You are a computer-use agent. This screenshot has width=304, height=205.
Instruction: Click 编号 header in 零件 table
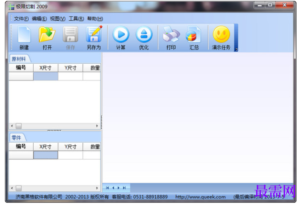pyautogui.click(x=21, y=147)
